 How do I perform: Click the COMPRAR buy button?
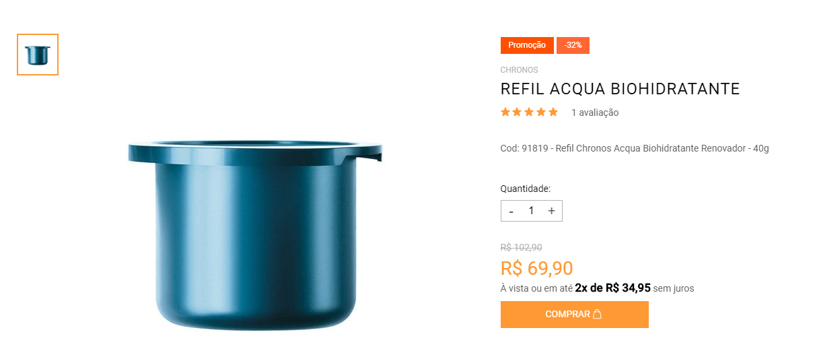pyautogui.click(x=575, y=315)
